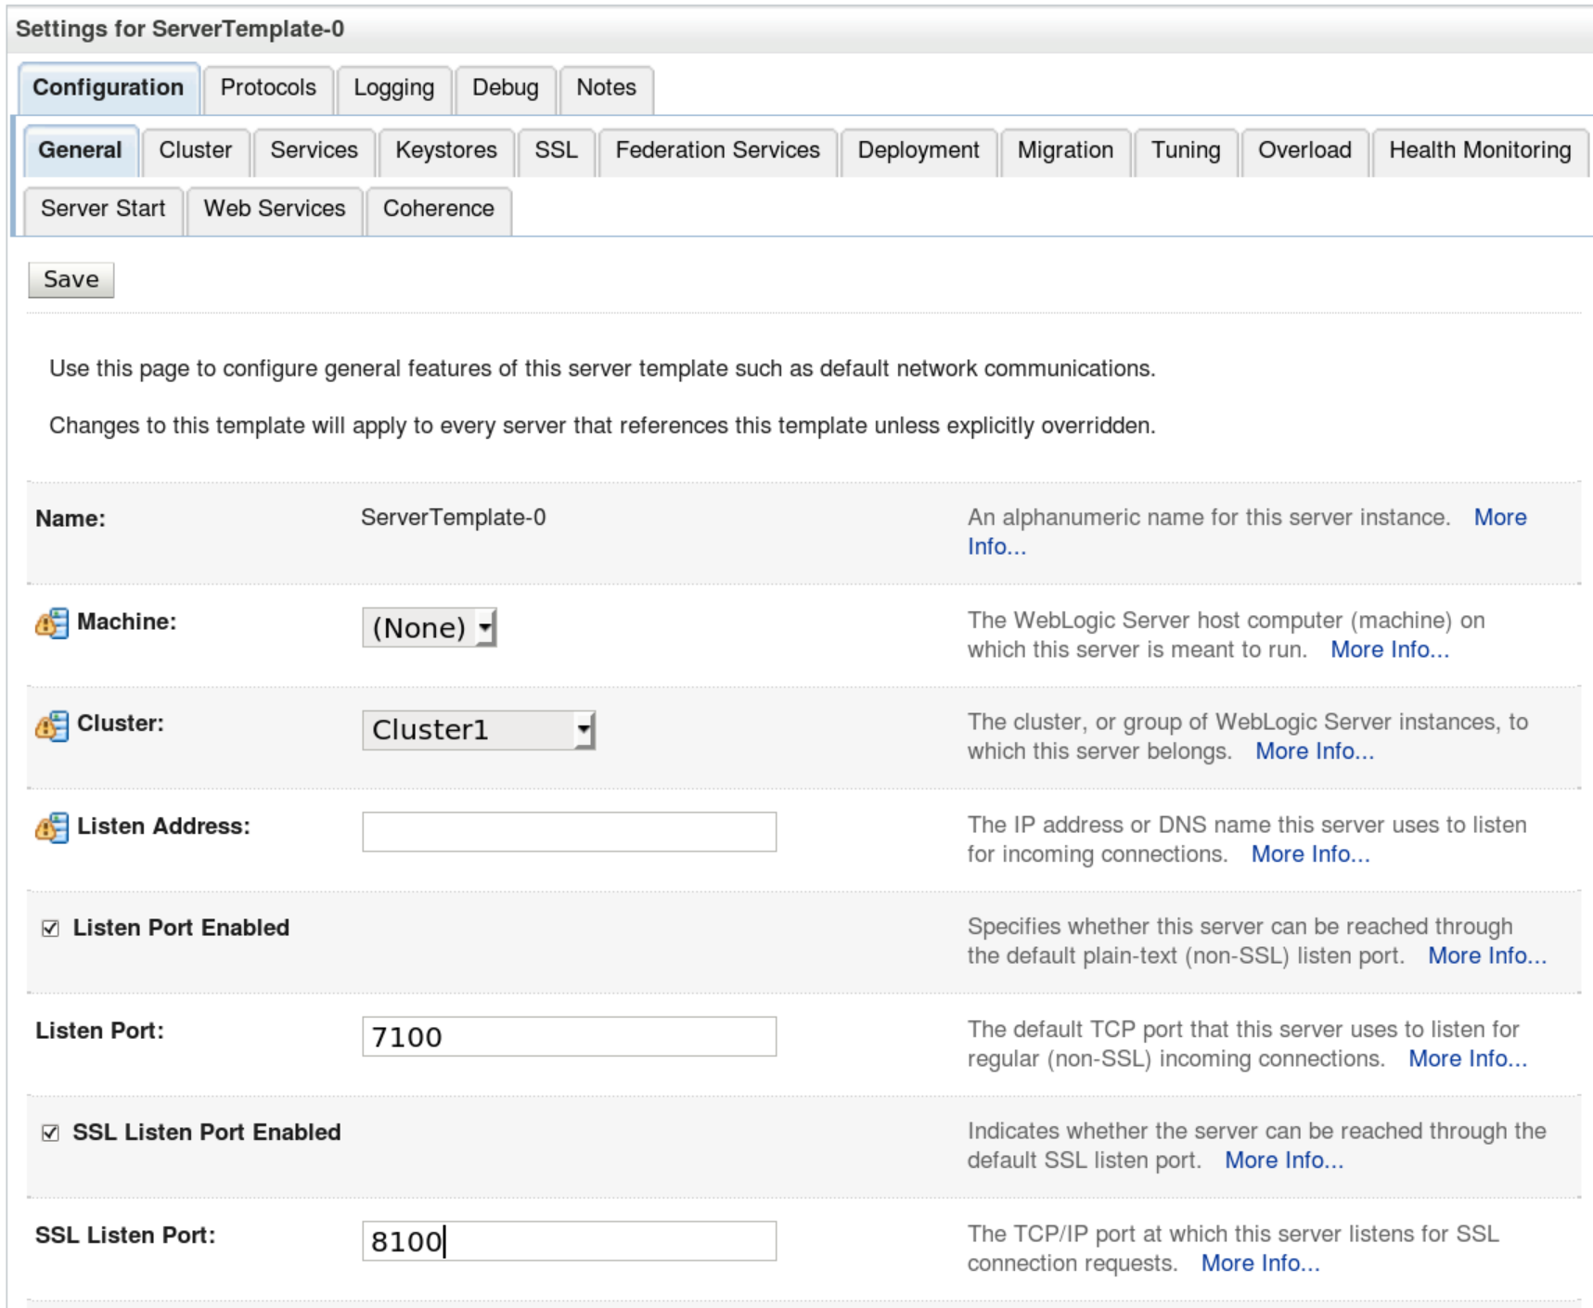1593x1308 pixels.
Task: Open More Info link for SSL Listen Port Enabled
Action: 1284,1161
